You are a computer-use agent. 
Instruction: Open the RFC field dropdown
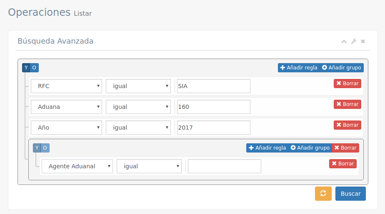coord(67,86)
